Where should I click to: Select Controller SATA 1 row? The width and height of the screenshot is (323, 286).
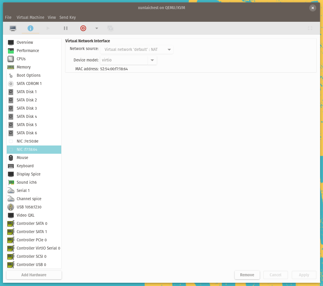(34, 232)
